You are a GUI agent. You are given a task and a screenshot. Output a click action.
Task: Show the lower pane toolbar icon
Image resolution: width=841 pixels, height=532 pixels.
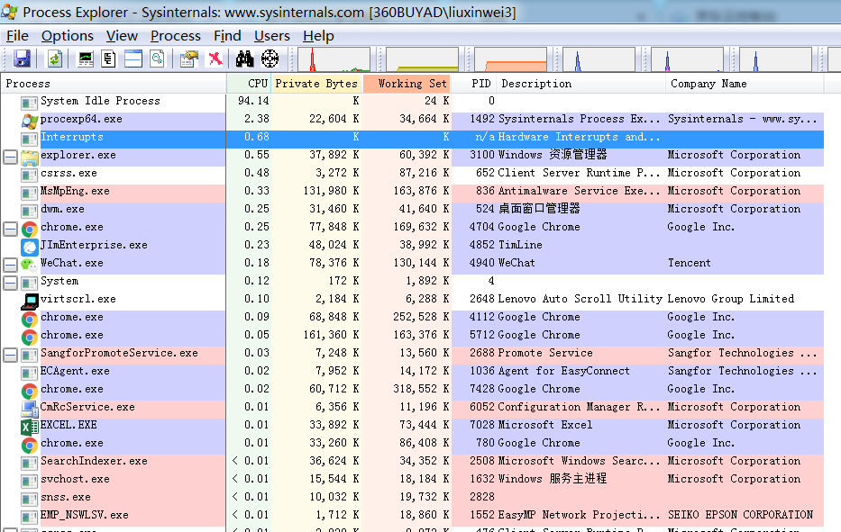pos(133,59)
